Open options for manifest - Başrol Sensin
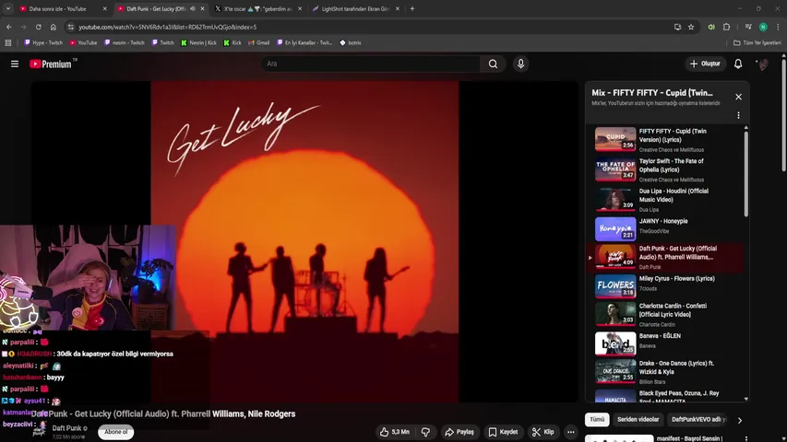The image size is (787, 442). tap(745, 438)
